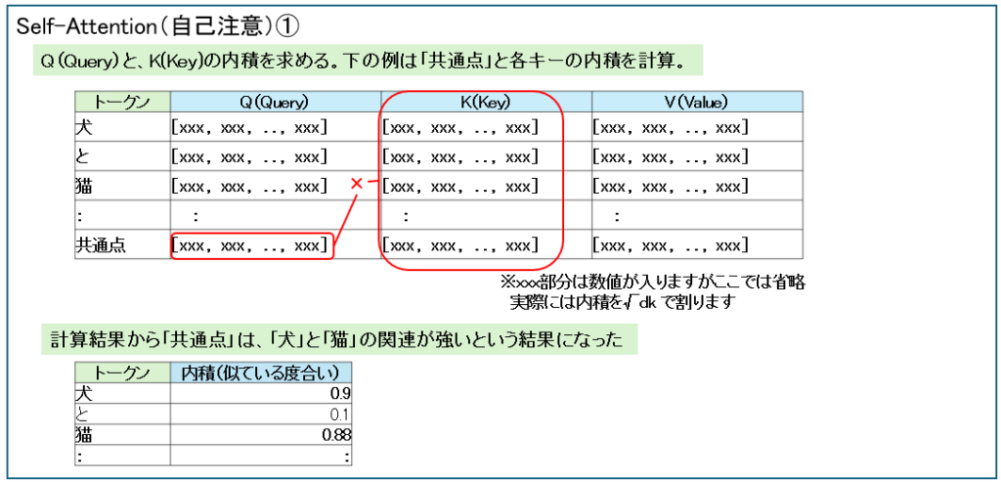1001x482 pixels.
Task: Click the 0.1 inner product value
Action: point(340,415)
